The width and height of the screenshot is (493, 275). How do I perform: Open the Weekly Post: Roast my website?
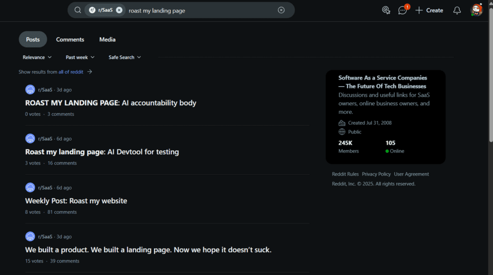click(76, 201)
